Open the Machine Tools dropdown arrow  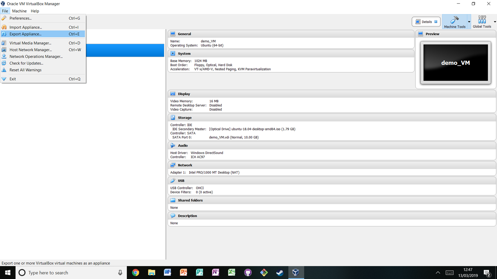tap(469, 21)
